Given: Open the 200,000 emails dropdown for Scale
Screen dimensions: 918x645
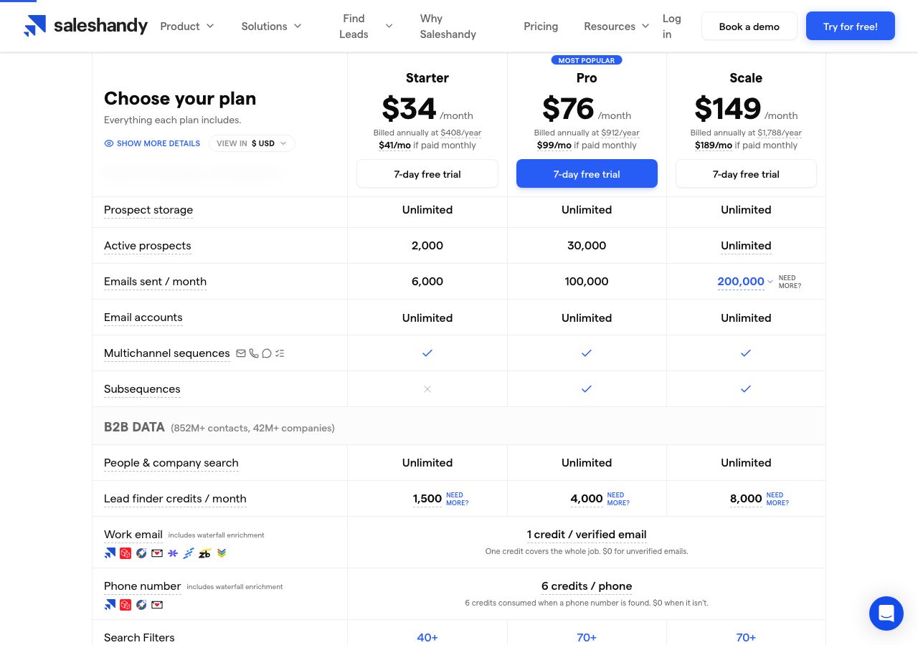Looking at the screenshot, I should tap(745, 282).
